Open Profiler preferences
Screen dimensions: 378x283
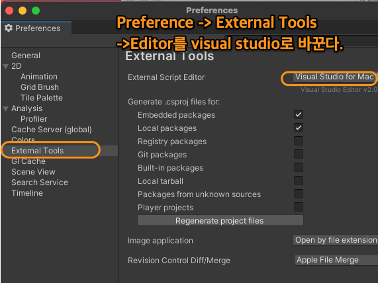coord(34,119)
